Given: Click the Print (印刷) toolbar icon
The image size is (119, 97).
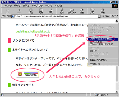Looking at the screenshot, I should (x=103, y=11).
